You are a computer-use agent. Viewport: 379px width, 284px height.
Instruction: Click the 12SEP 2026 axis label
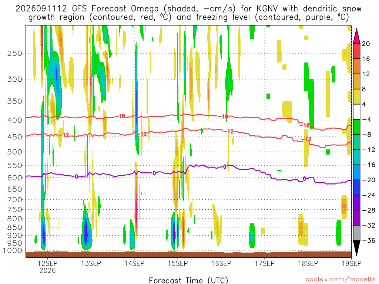click(48, 267)
